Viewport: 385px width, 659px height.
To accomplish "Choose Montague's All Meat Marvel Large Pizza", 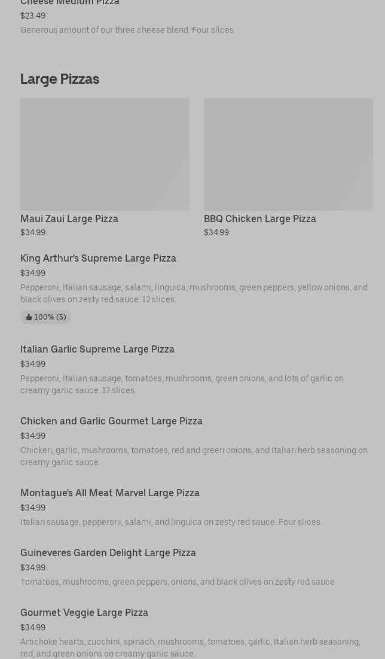I will pos(110,493).
